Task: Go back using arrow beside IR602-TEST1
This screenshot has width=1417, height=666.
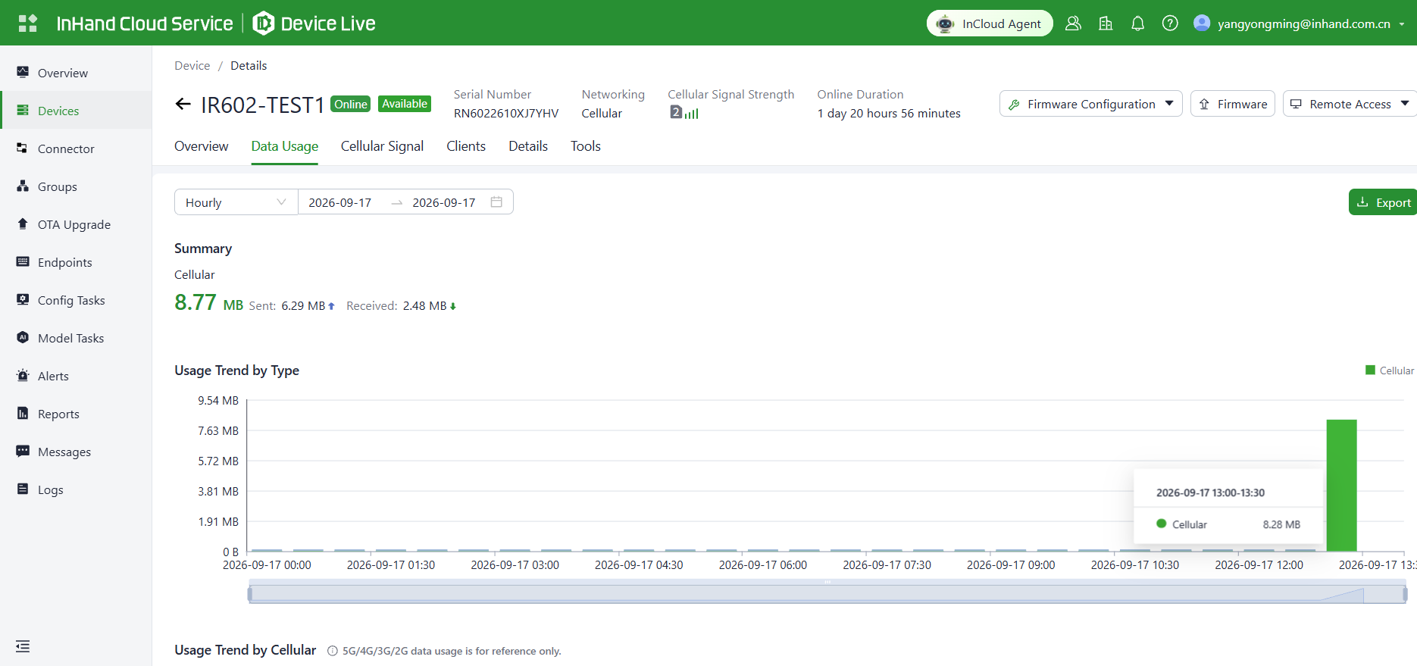Action: (183, 105)
